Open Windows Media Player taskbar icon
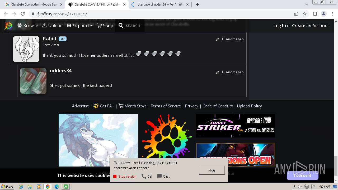The width and height of the screenshot is (338, 190). (39, 187)
